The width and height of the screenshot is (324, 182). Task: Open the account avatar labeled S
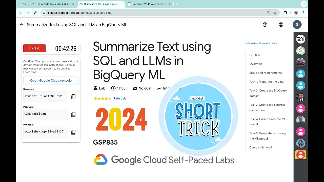coord(297,25)
